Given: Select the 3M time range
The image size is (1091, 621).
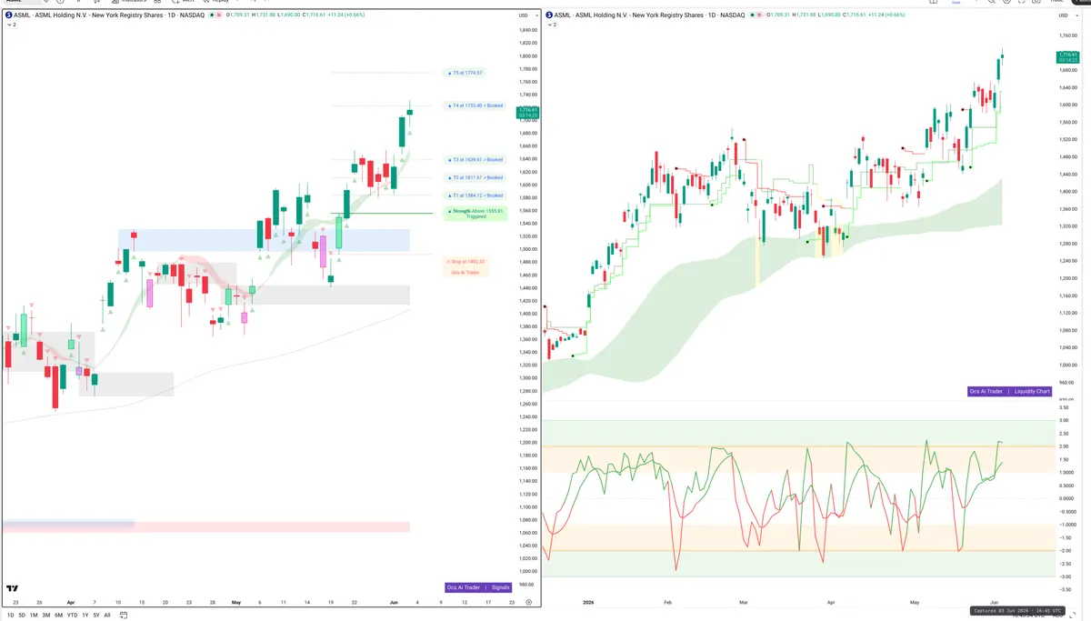Looking at the screenshot, I should [x=46, y=616].
